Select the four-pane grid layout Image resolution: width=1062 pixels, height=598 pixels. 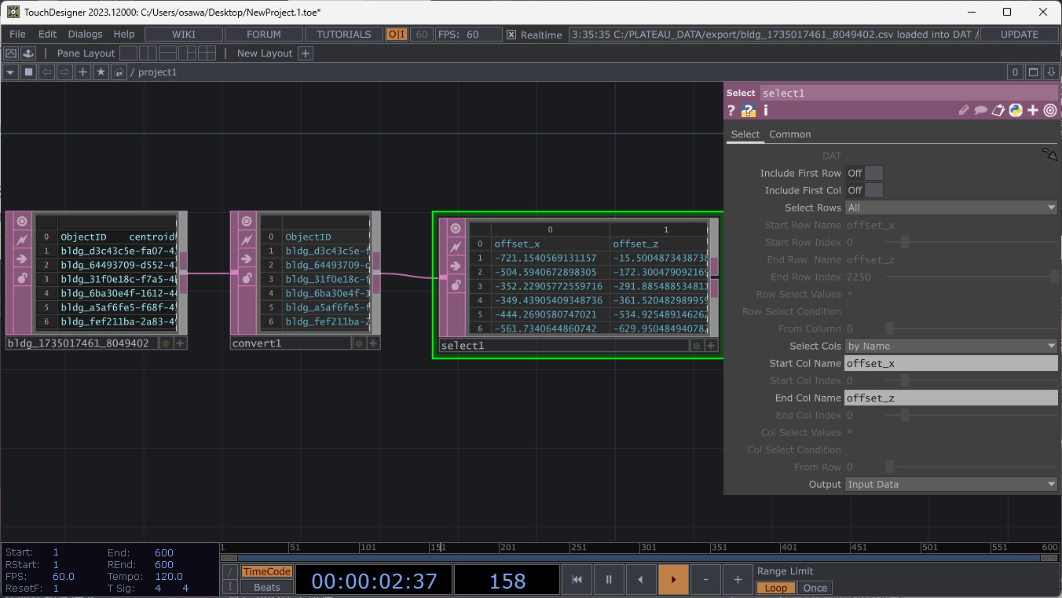click(x=207, y=53)
